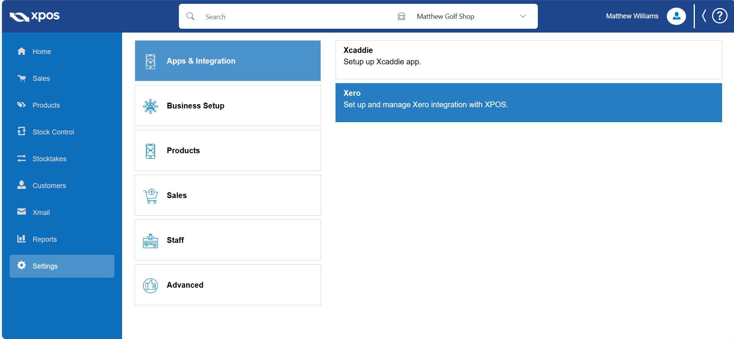The width and height of the screenshot is (734, 339).
Task: Click the shop storefront icon in header
Action: tap(402, 16)
